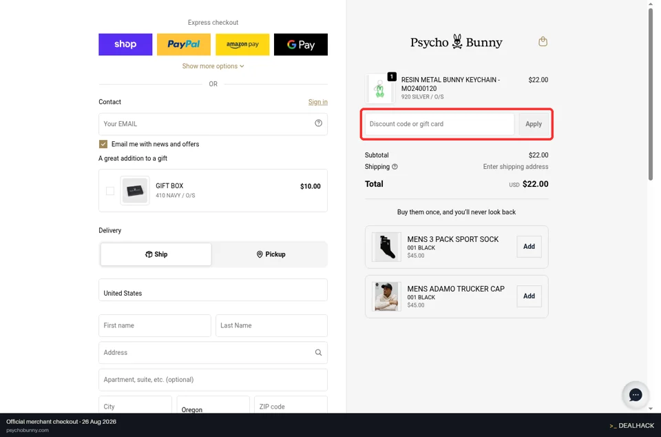
Task: Select Amazon Pay express checkout
Action: click(242, 44)
